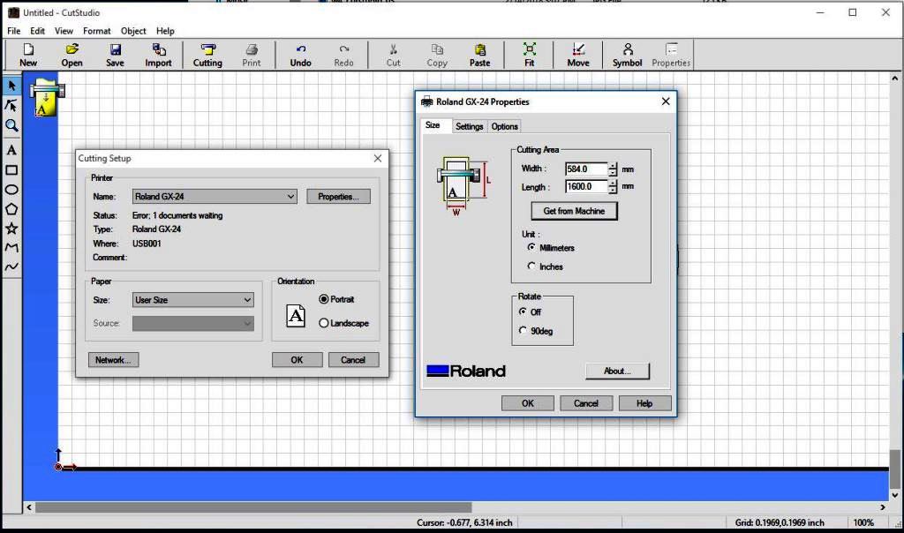Viewport: 904px width, 533px height.
Task: Open the Object menu
Action: pyautogui.click(x=133, y=31)
